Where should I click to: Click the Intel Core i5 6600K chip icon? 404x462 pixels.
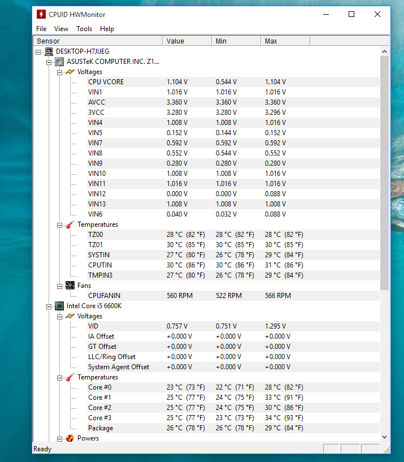pos(59,306)
